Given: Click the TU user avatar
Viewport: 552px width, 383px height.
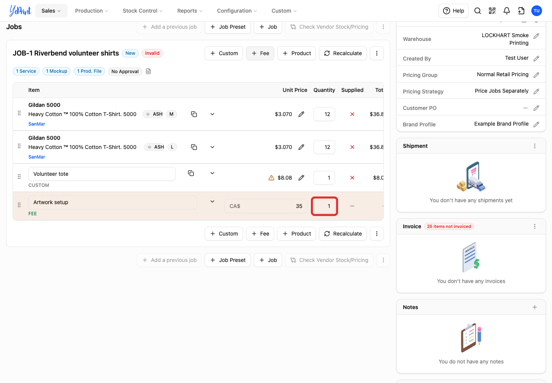Looking at the screenshot, I should (537, 11).
